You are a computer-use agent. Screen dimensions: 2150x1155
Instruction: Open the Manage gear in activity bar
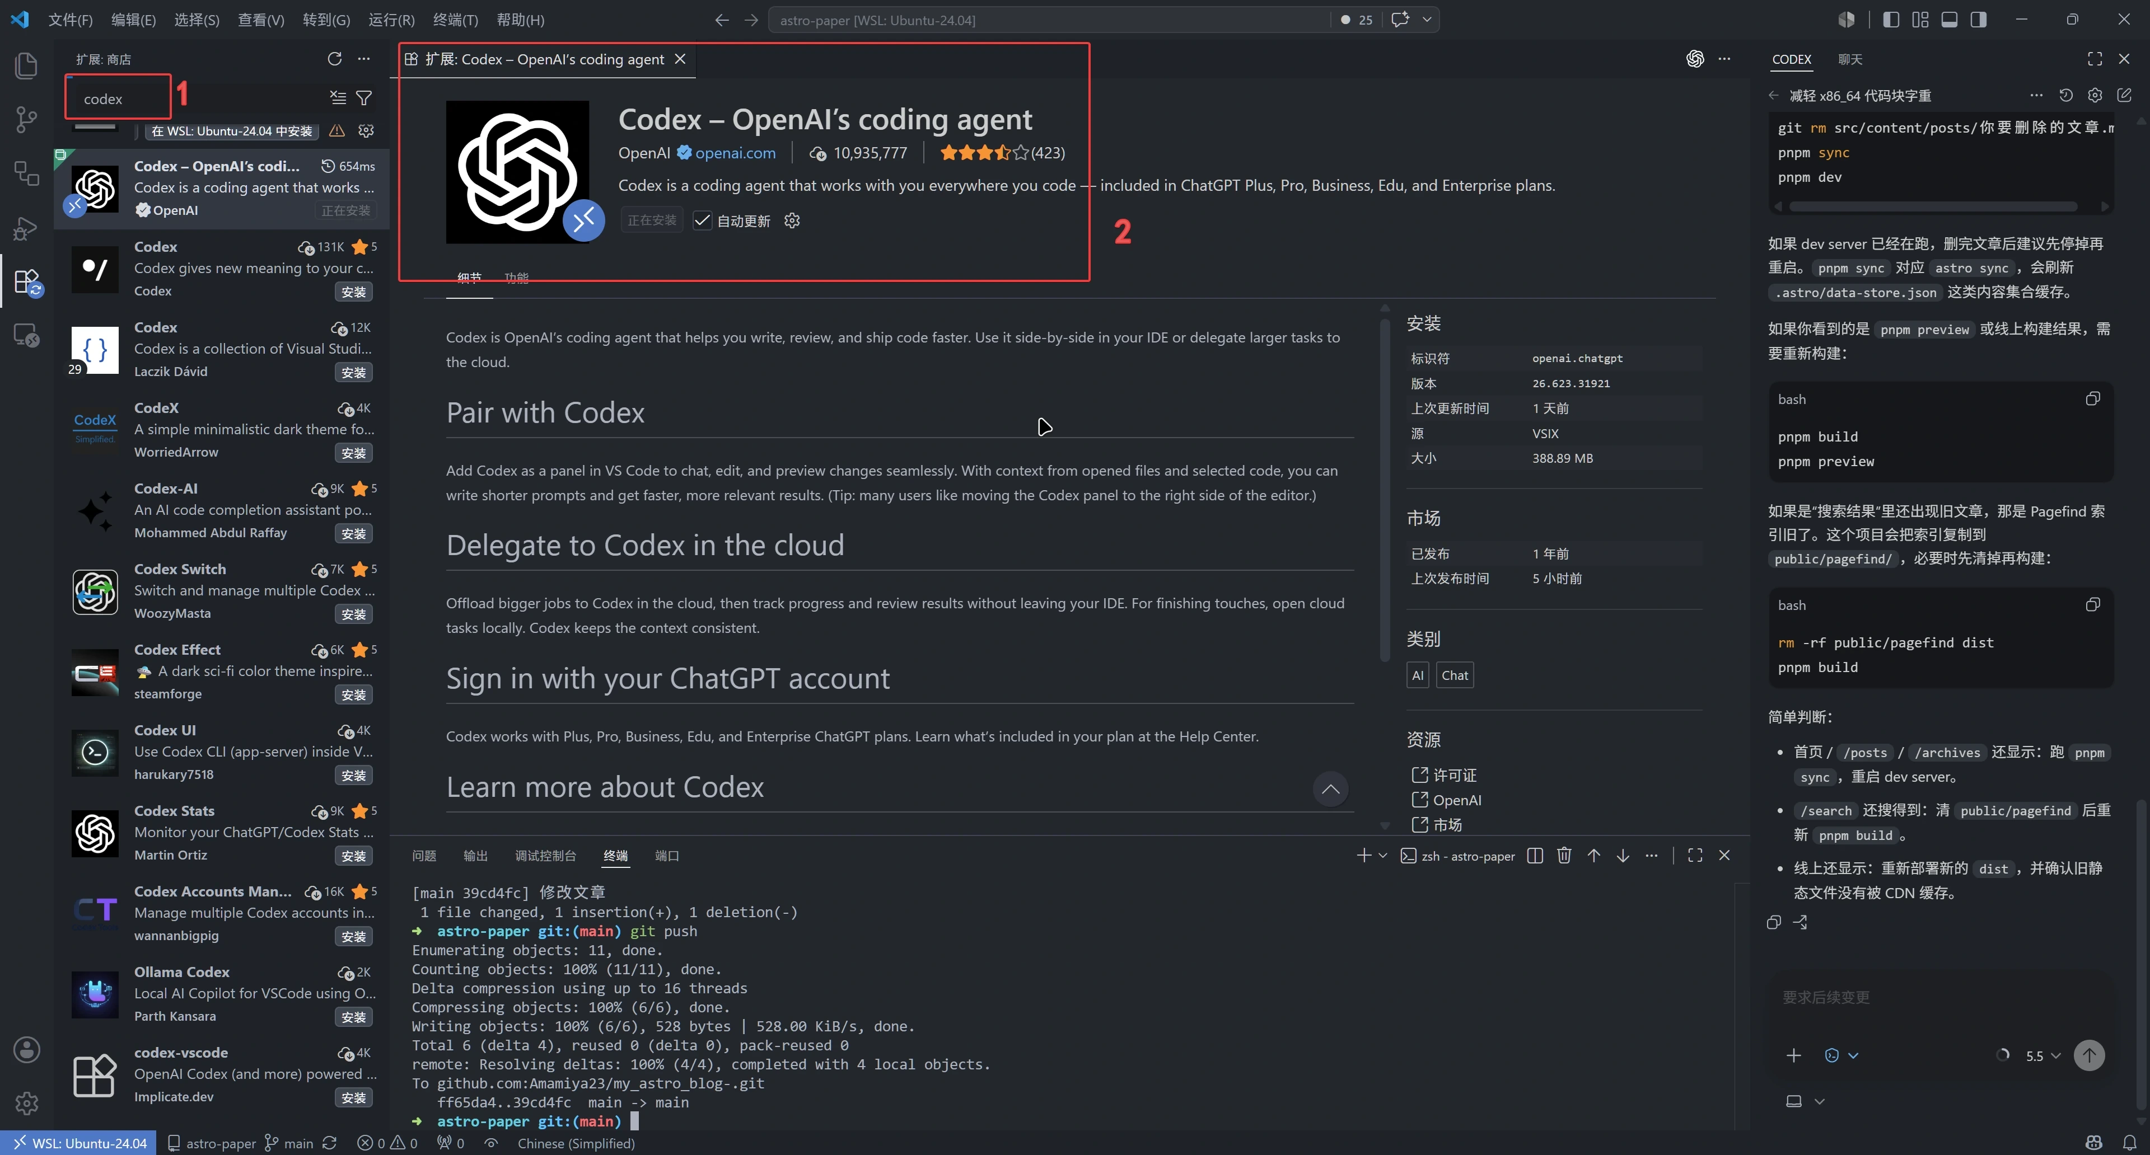tap(27, 1102)
